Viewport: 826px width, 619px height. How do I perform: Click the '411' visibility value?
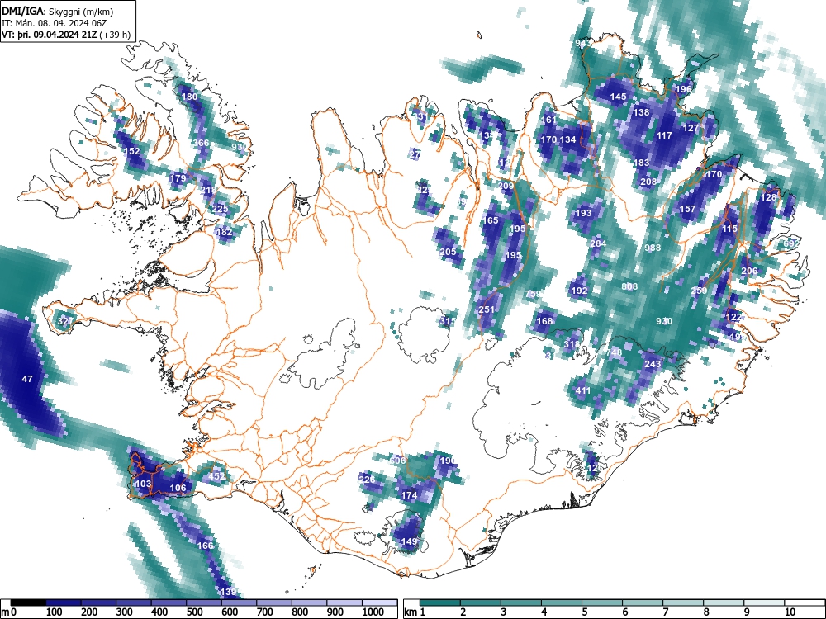coord(582,390)
